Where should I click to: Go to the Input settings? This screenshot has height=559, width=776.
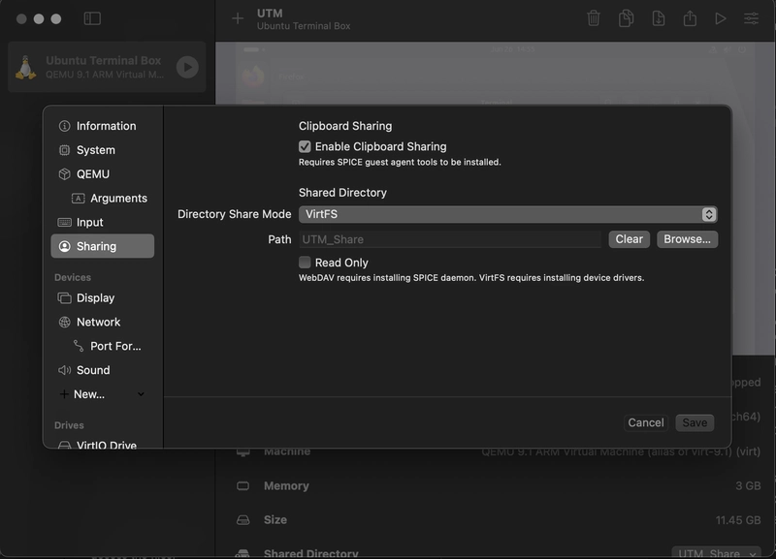pos(103,223)
